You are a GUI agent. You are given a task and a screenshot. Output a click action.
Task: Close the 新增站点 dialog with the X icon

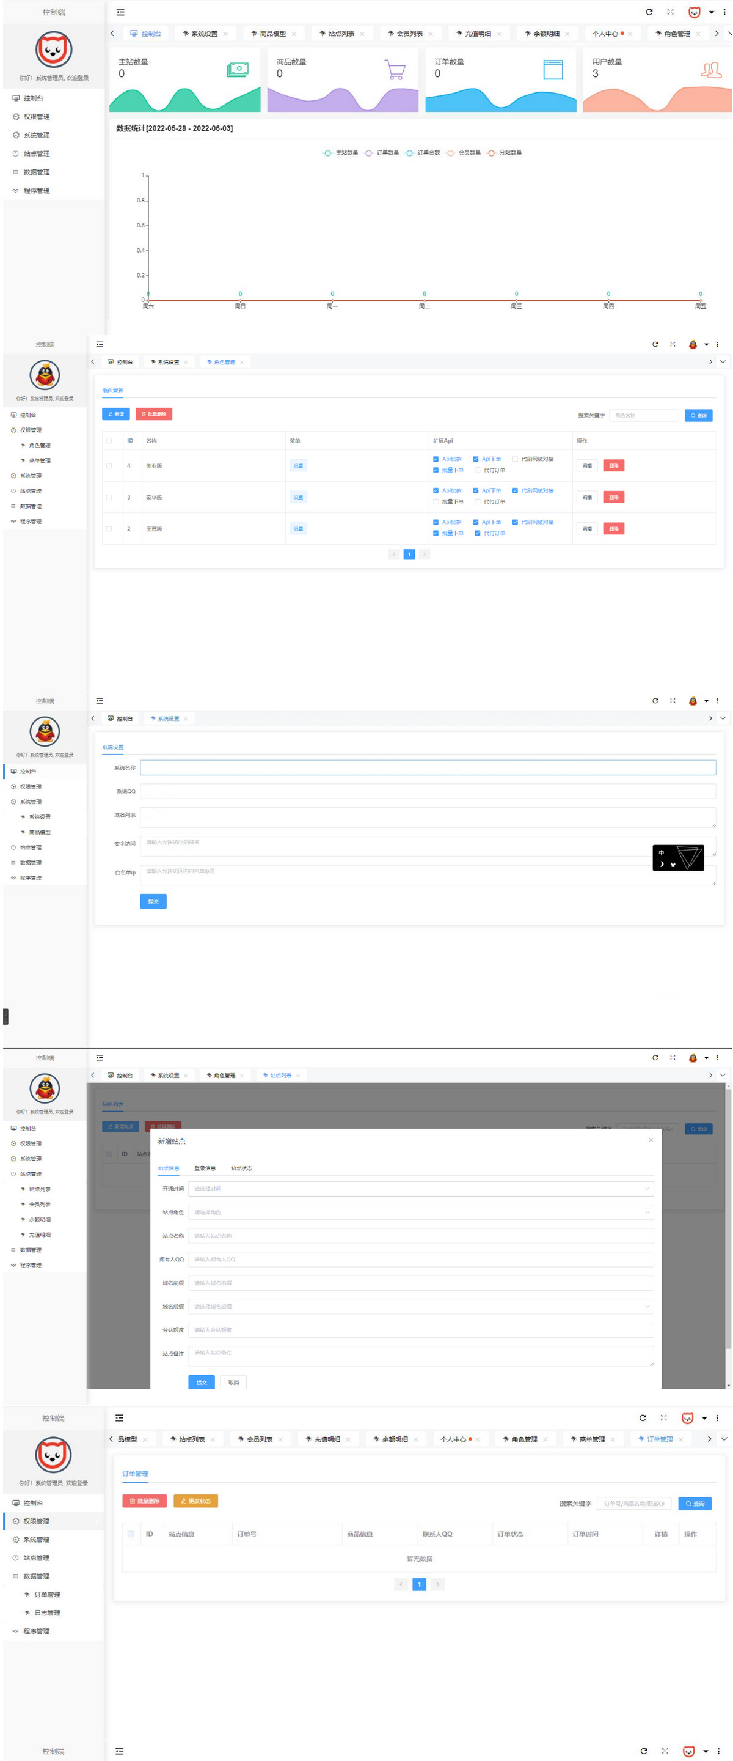click(651, 1140)
